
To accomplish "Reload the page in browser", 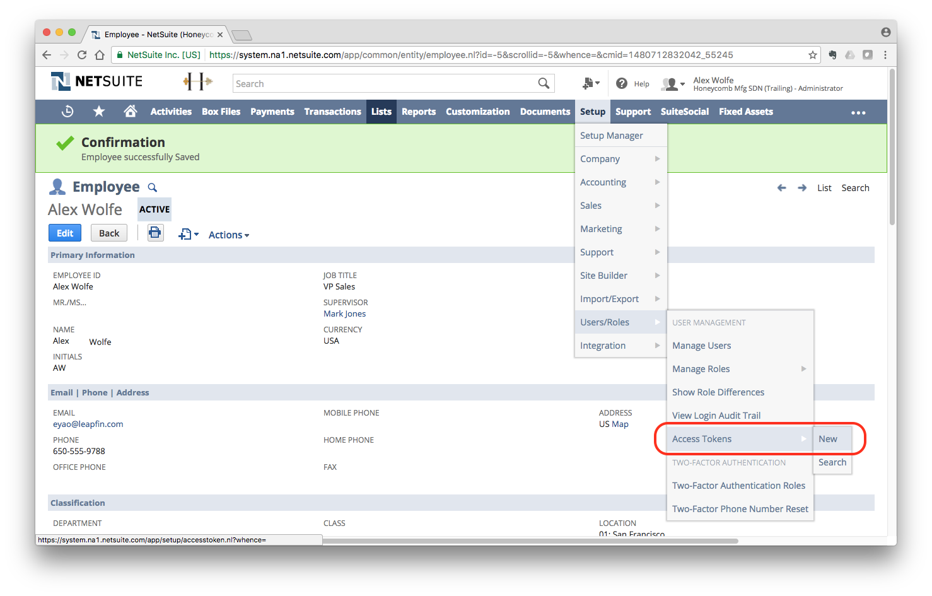I will click(82, 55).
